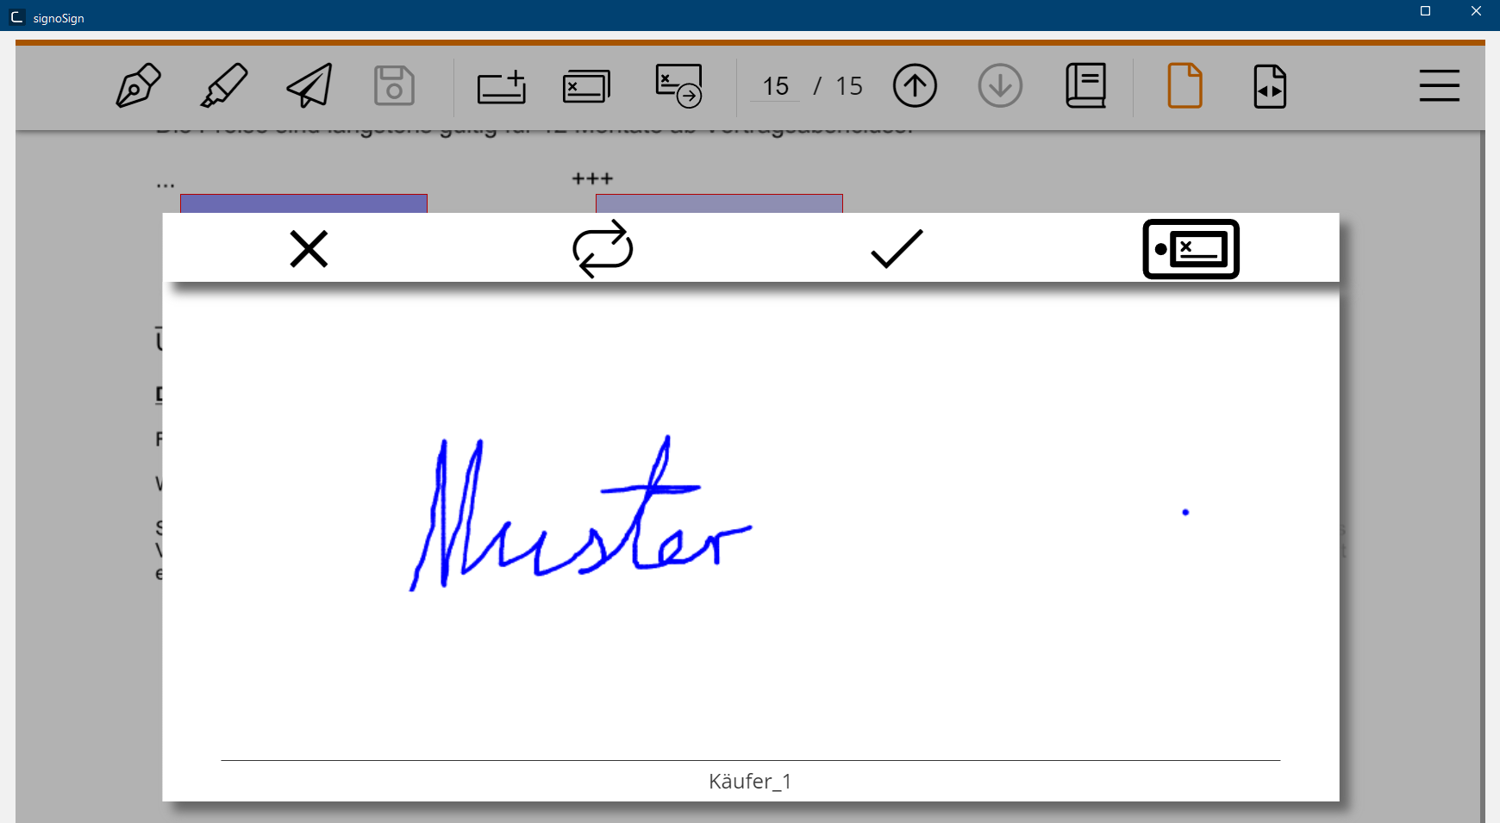
Task: Click the current page number field
Action: click(x=775, y=86)
